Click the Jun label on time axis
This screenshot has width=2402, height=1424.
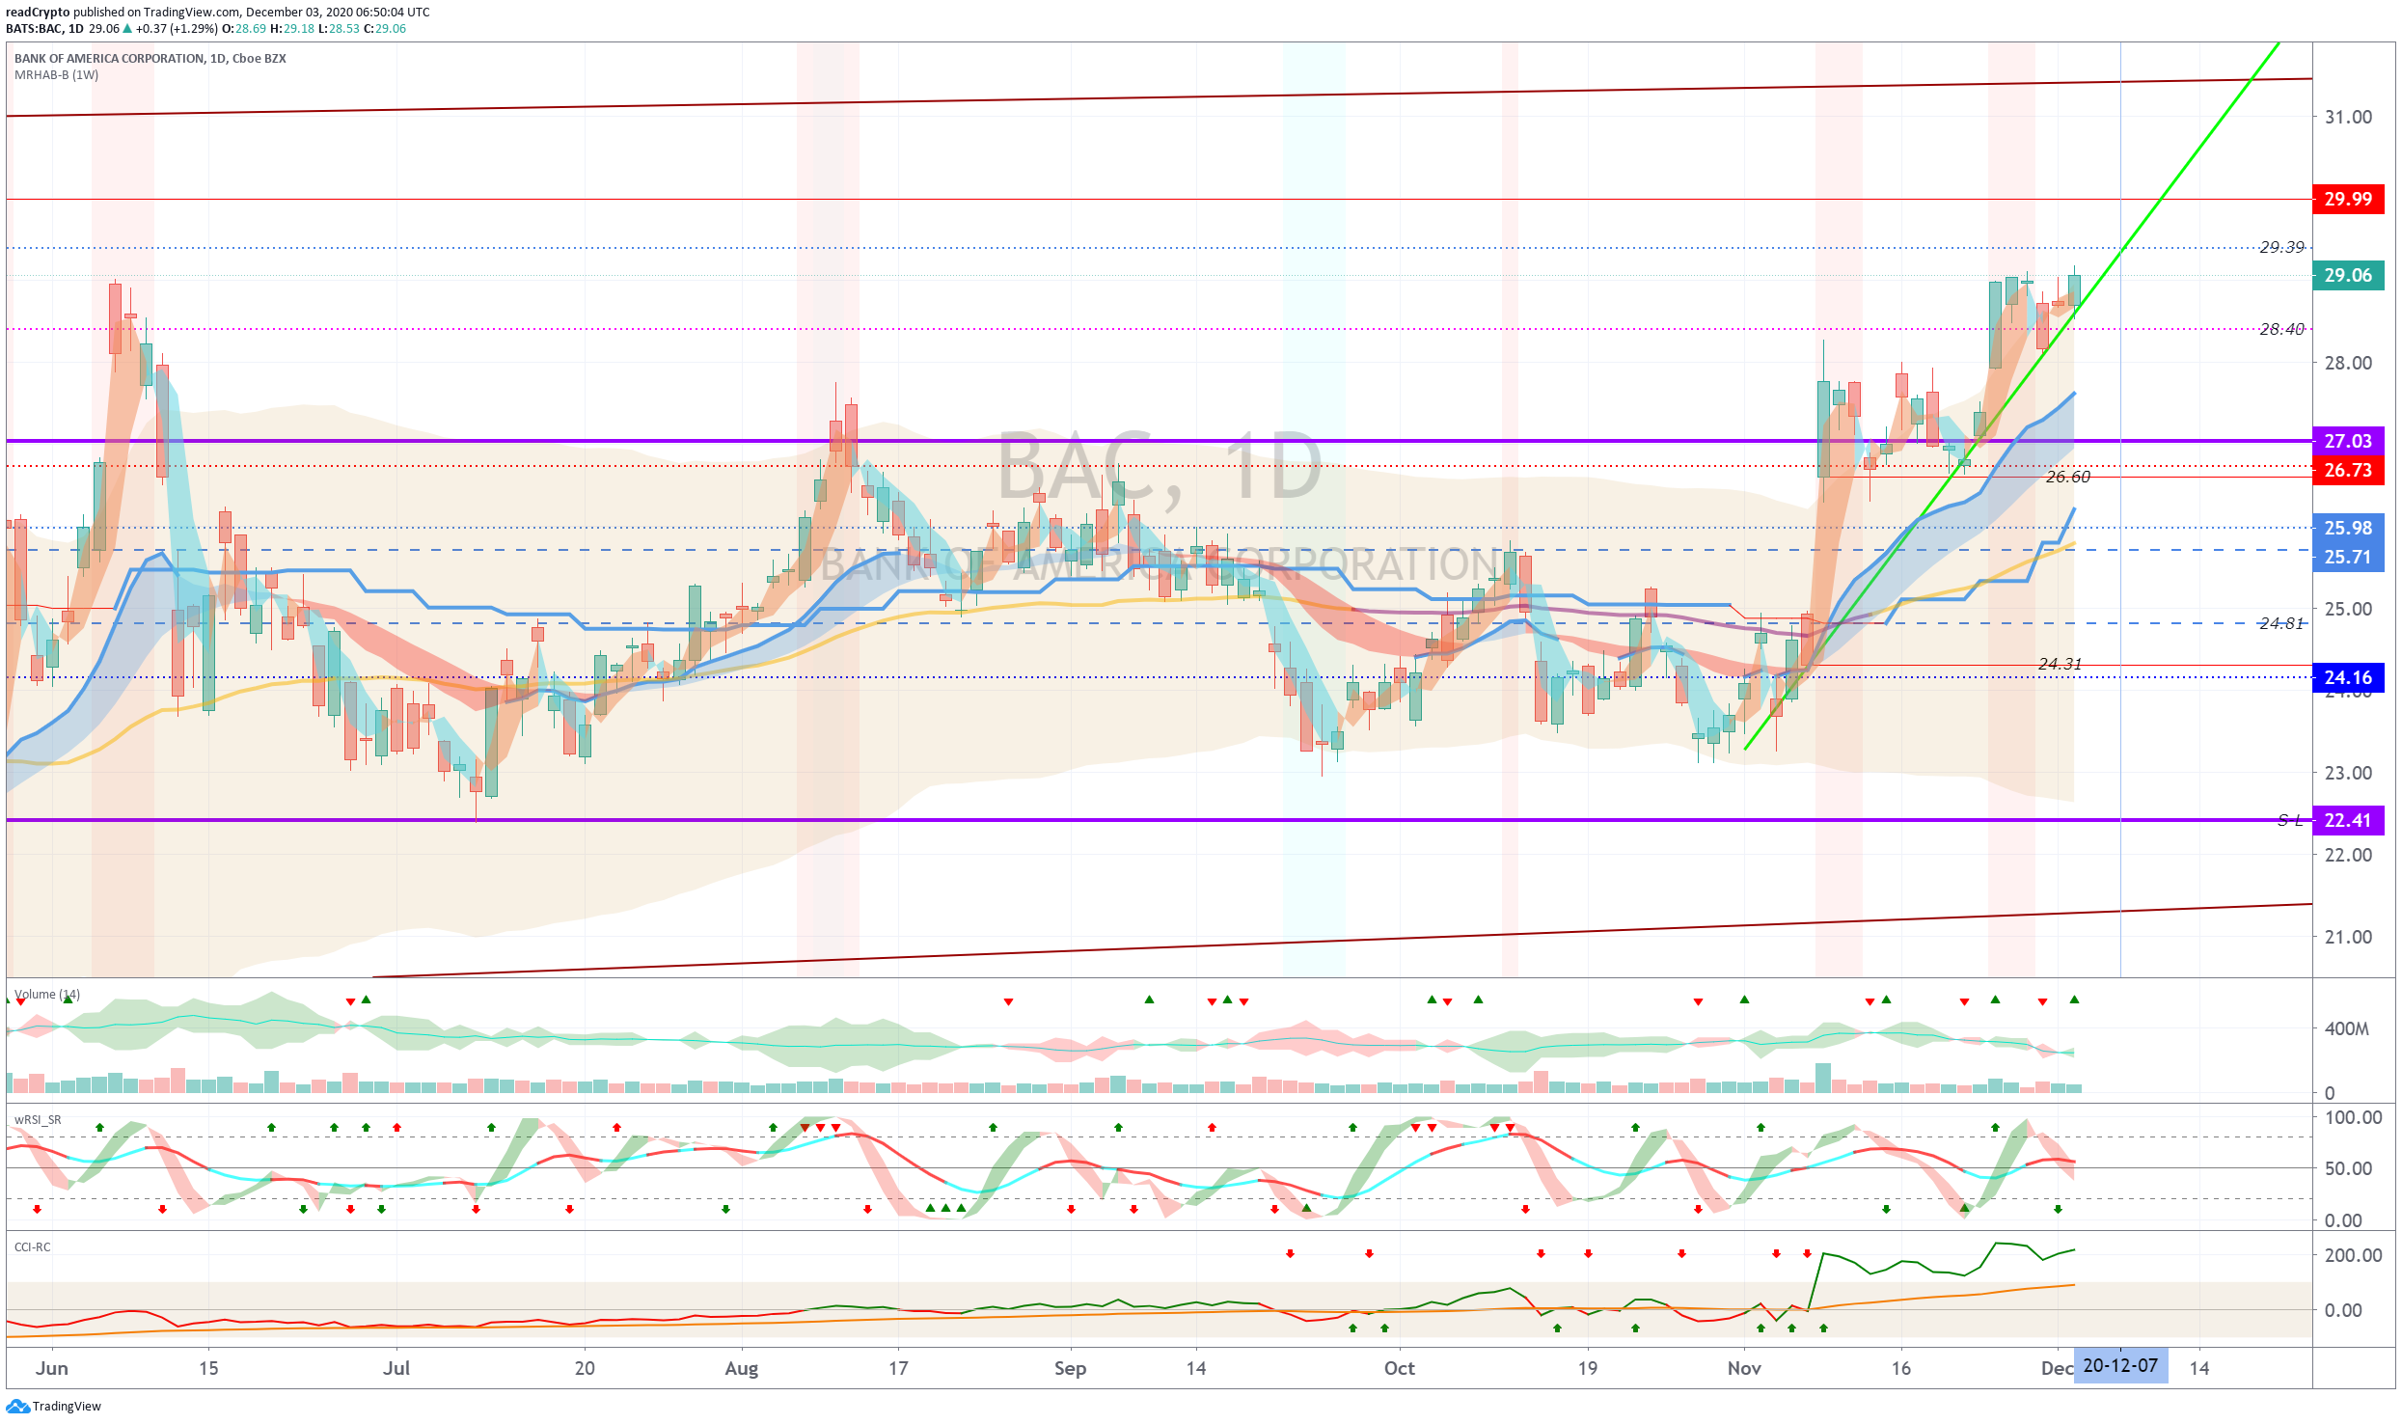(52, 1368)
